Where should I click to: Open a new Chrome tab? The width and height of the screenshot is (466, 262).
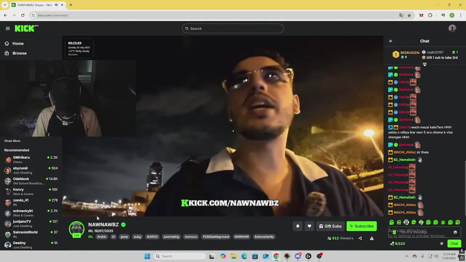coord(71,5)
